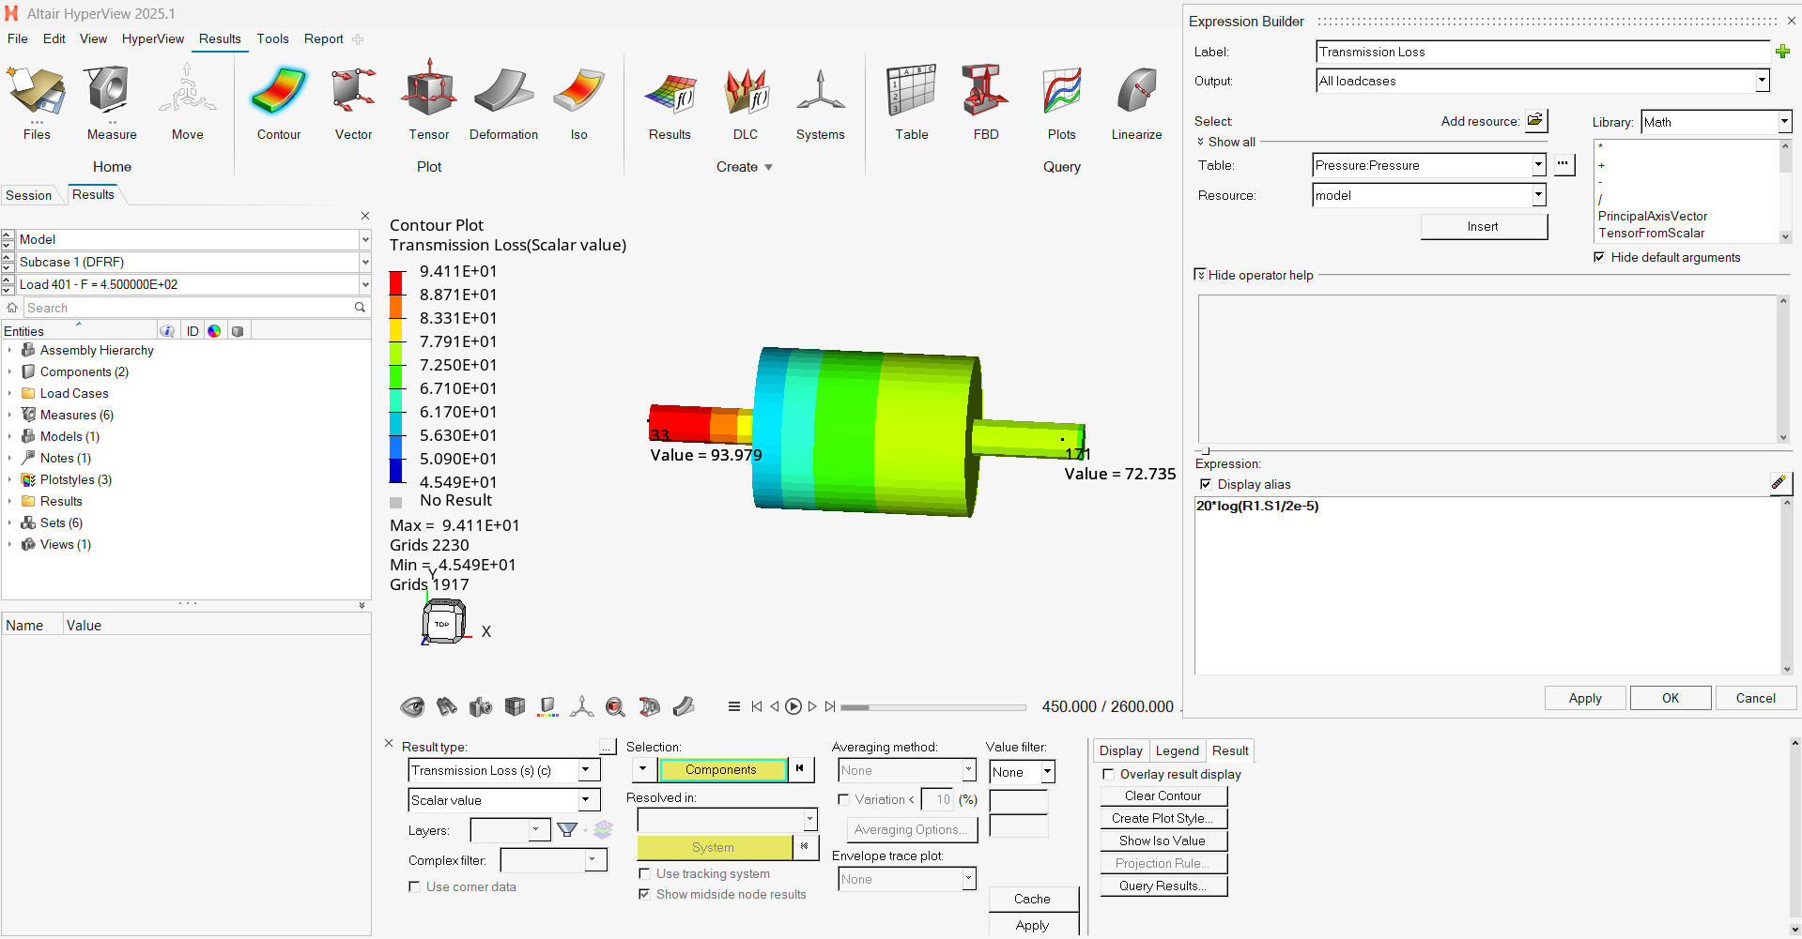Toggle Hide operator help checkbox
The height and width of the screenshot is (939, 1802).
click(x=1200, y=275)
